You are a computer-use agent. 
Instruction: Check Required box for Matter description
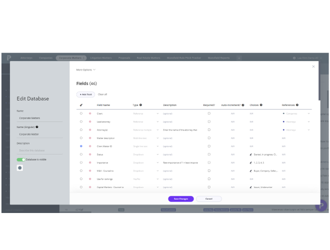tap(209, 138)
